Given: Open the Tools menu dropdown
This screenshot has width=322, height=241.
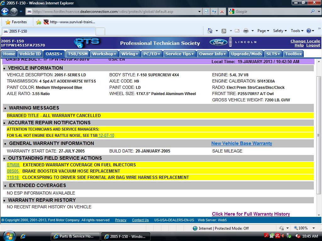Looking at the screenshot, I should pos(297,31).
